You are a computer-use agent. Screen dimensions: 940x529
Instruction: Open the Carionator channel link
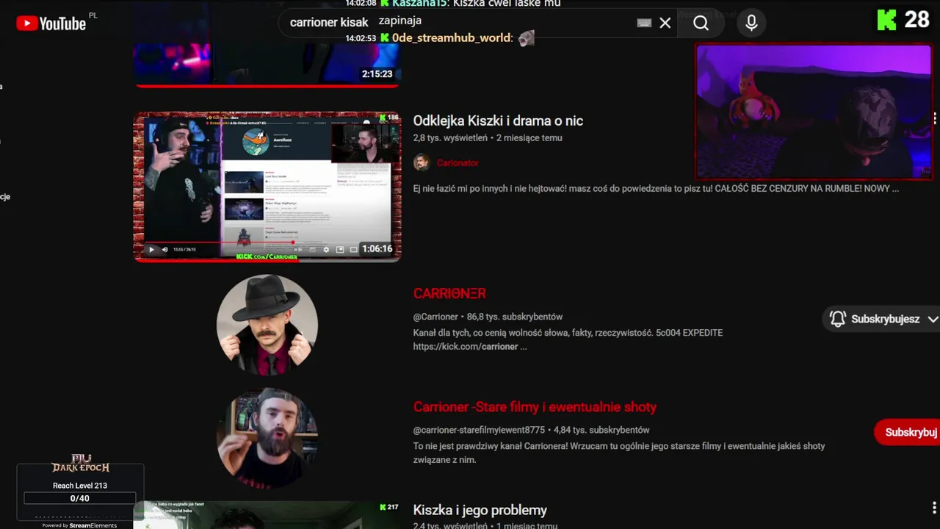458,163
